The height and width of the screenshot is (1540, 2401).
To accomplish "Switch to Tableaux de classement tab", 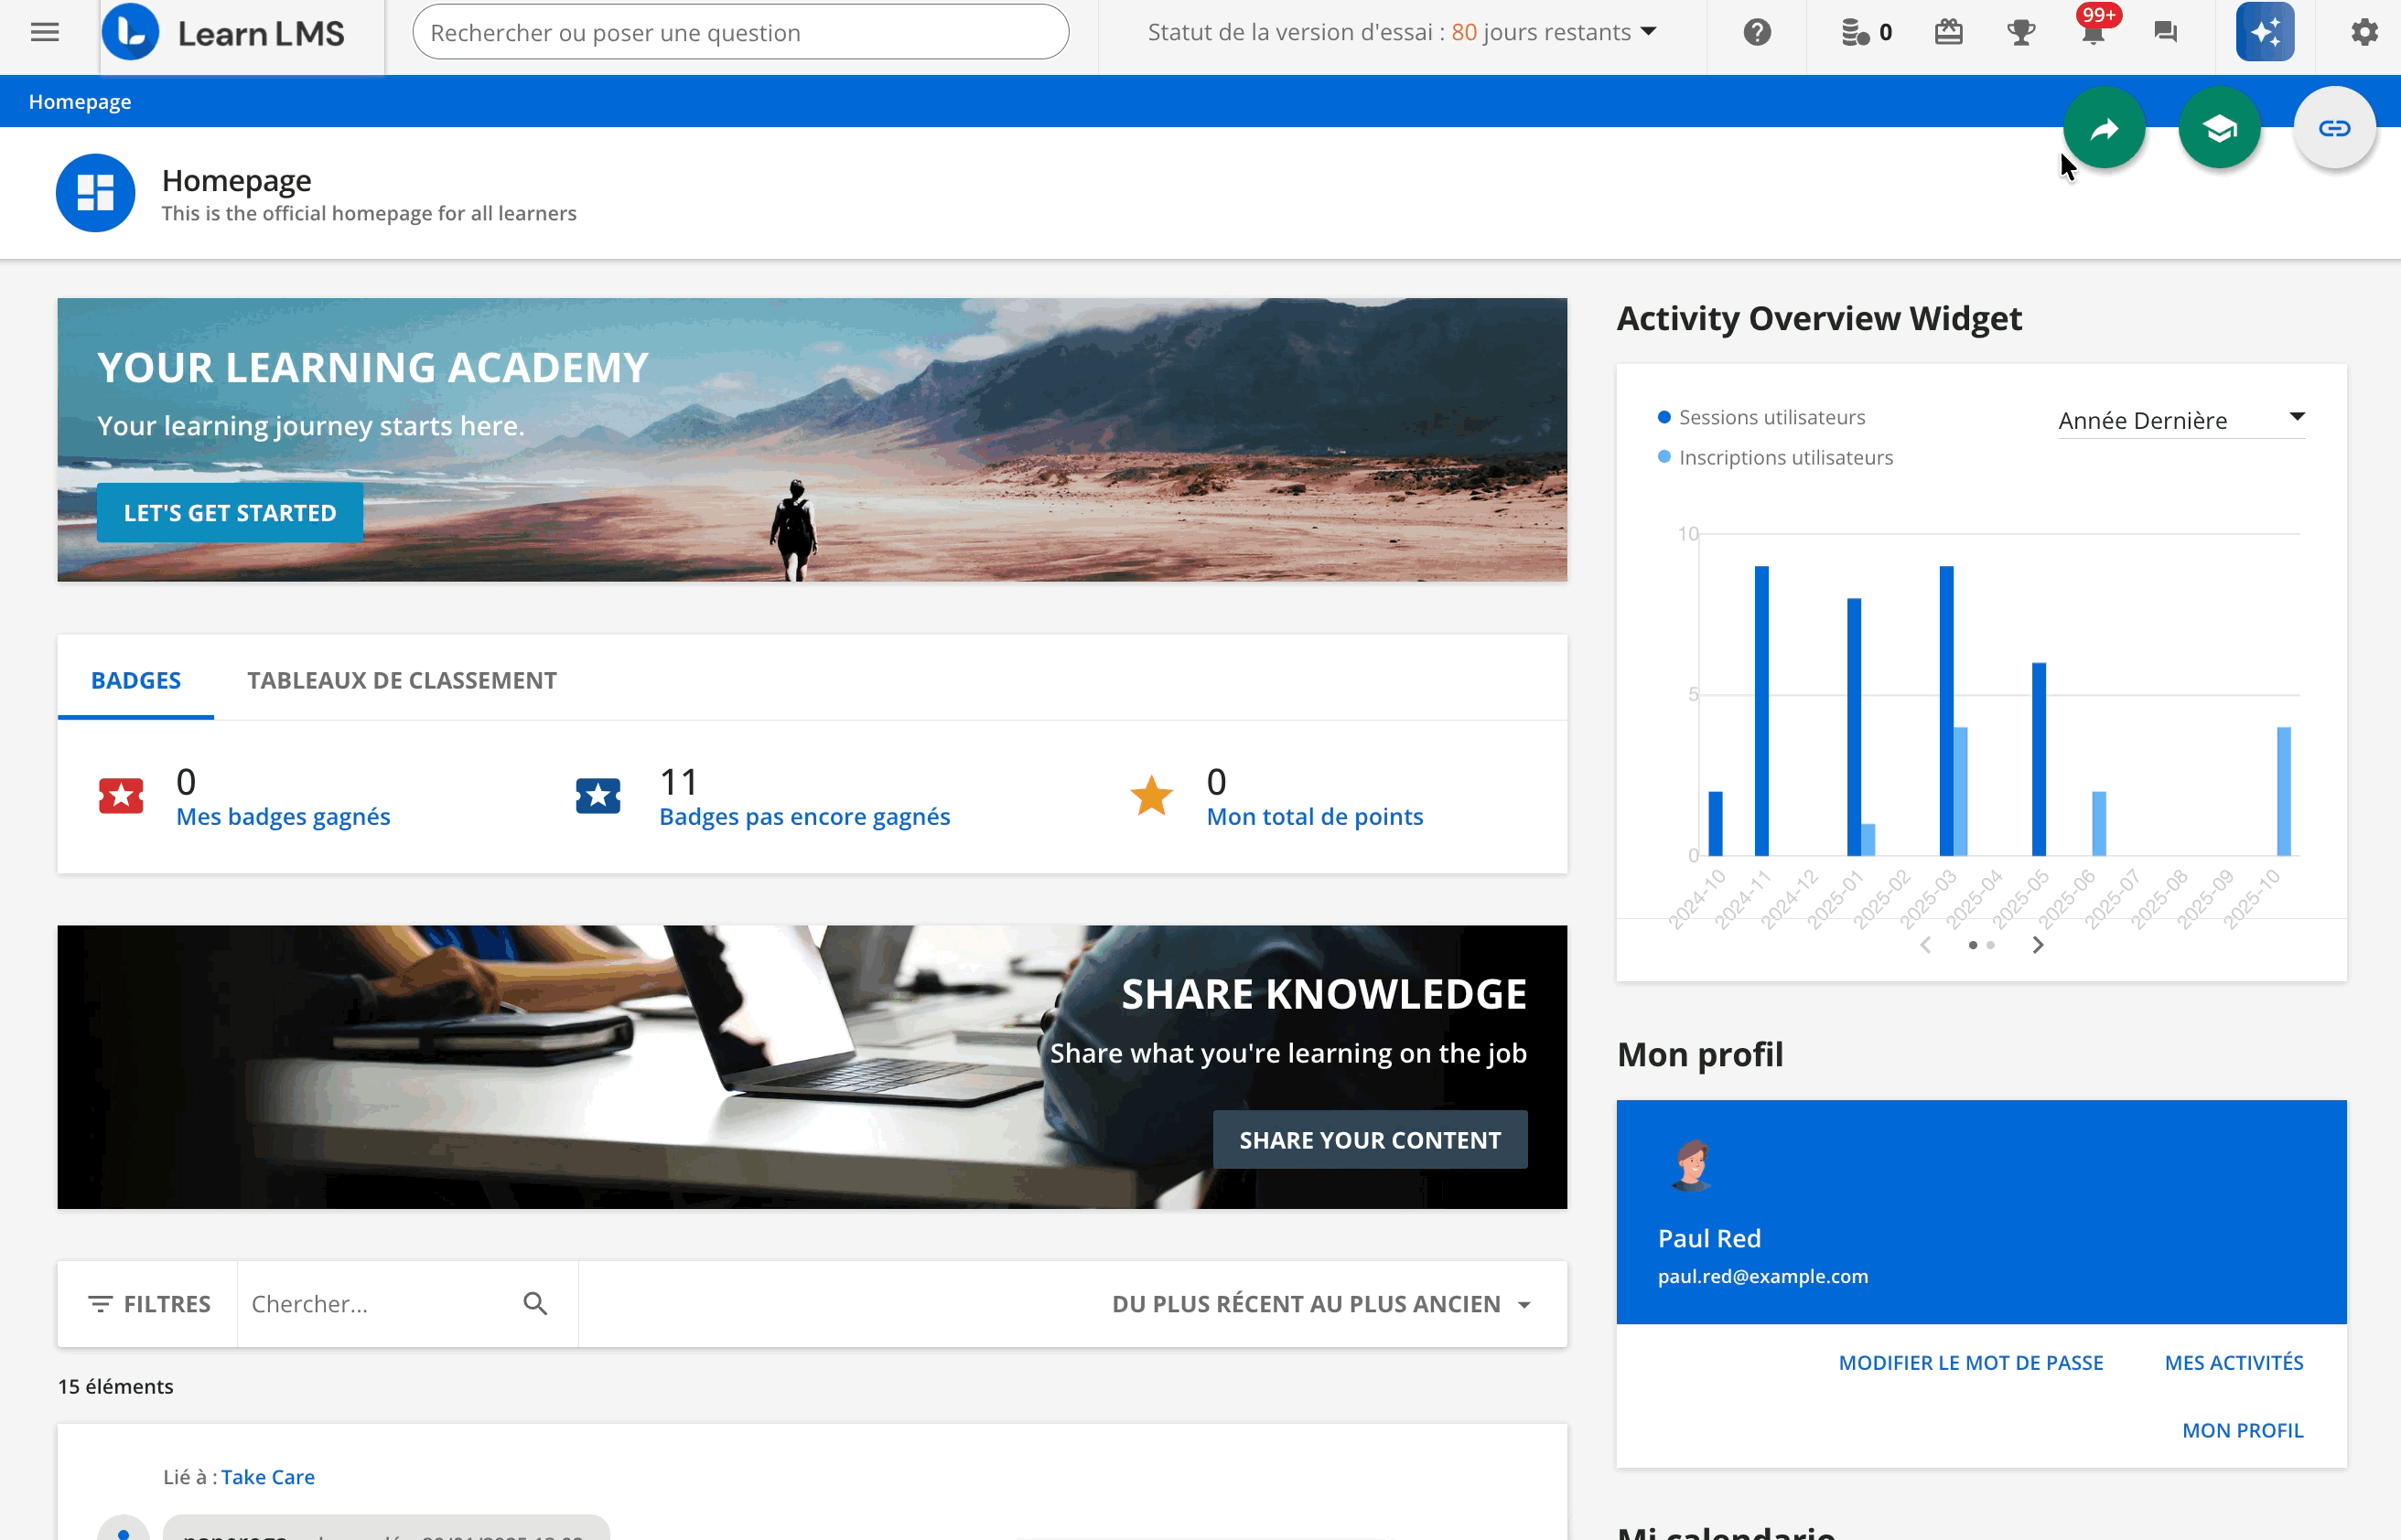I will tap(401, 680).
